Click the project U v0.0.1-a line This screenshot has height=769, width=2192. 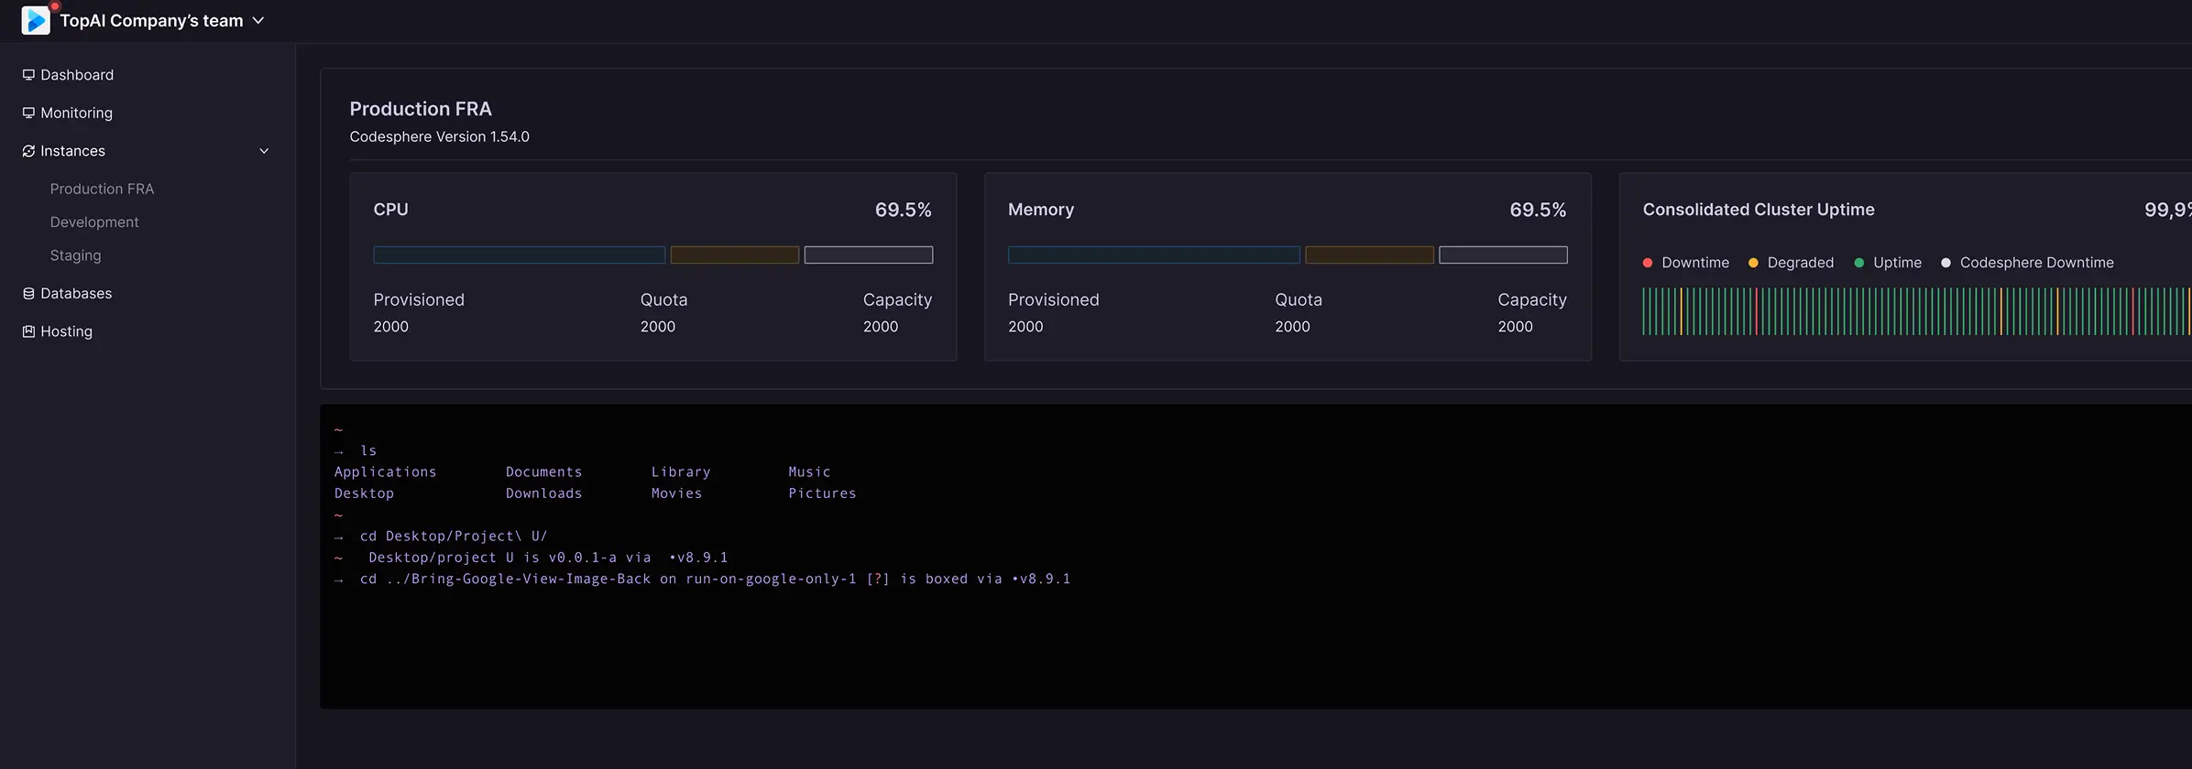[548, 558]
